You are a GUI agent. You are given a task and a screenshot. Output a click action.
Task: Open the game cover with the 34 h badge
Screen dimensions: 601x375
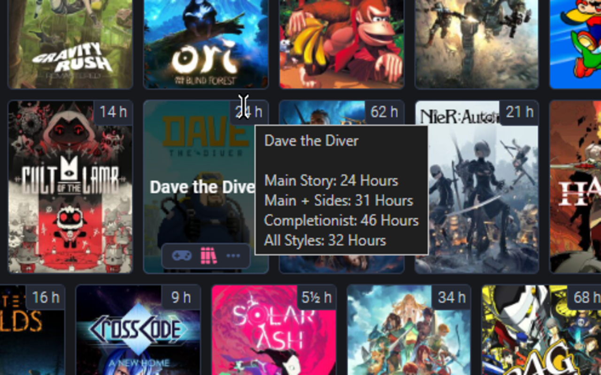409,330
